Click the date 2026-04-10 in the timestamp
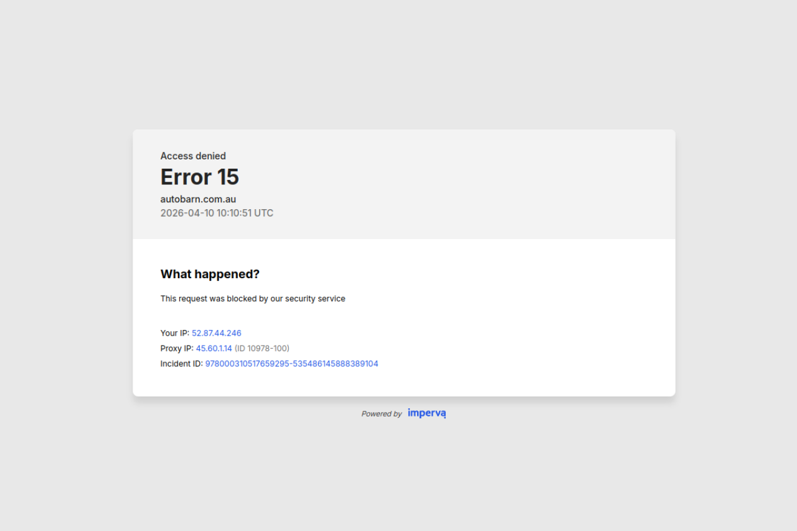The height and width of the screenshot is (531, 797). tap(187, 213)
